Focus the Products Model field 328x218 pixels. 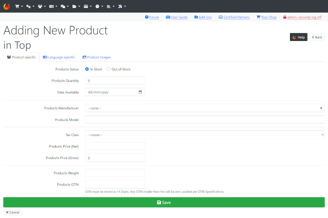205,120
